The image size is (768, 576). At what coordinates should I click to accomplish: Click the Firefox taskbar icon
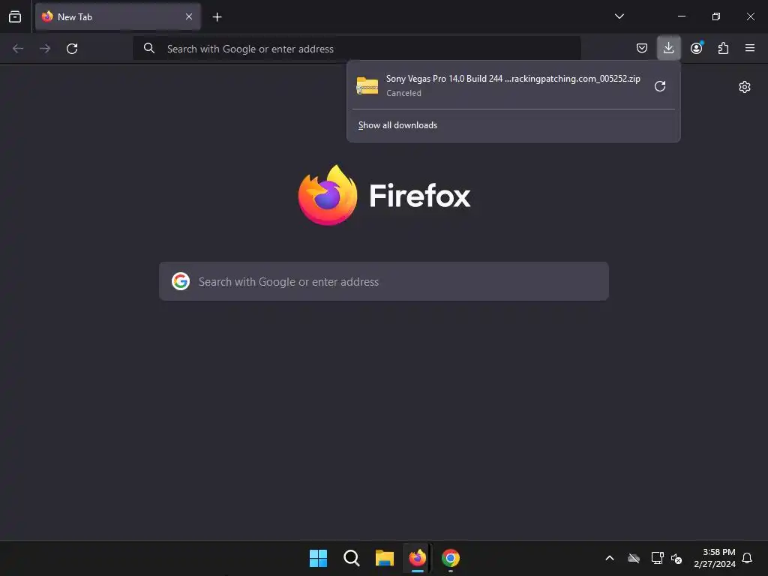(417, 558)
